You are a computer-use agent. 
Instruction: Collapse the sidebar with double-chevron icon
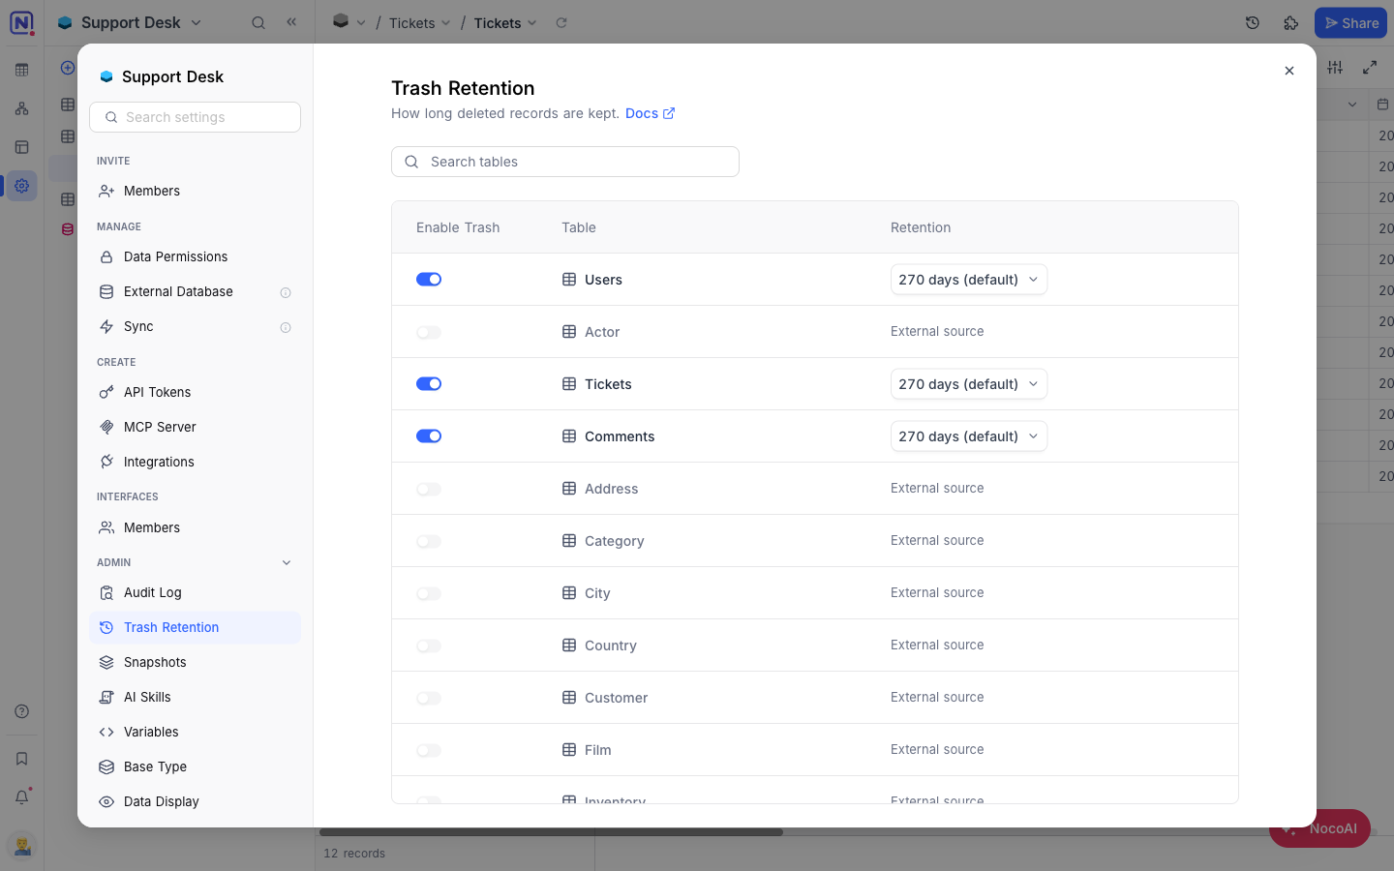[291, 21]
